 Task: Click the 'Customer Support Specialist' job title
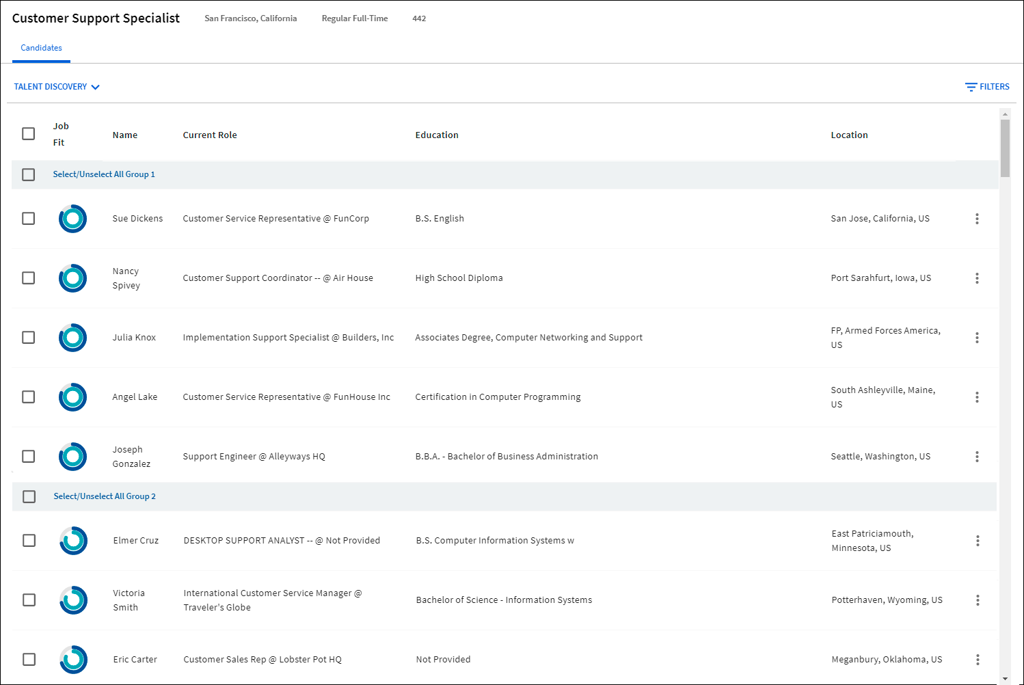(96, 18)
